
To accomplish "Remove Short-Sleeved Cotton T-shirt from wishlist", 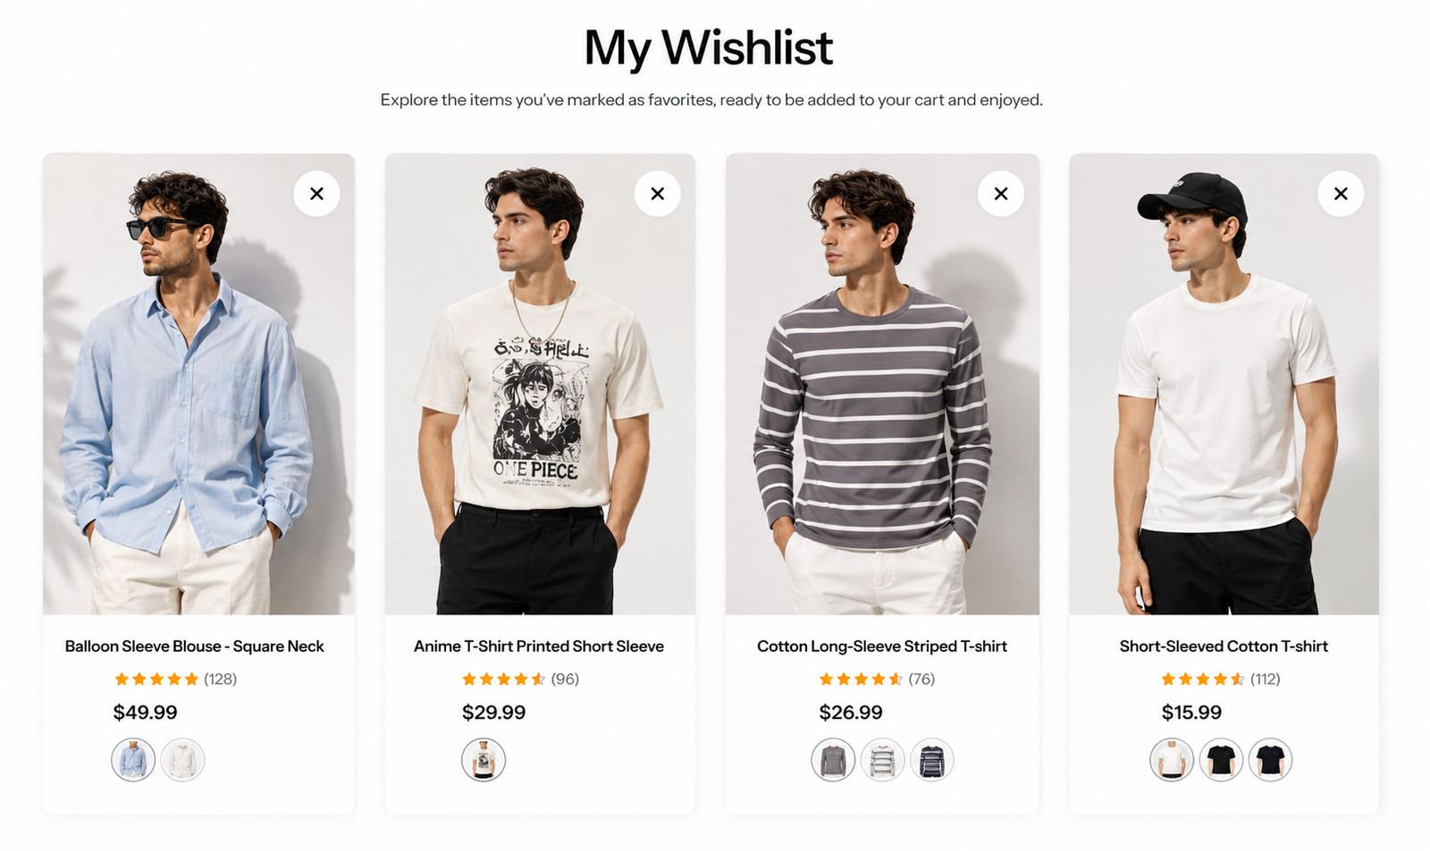I will click(1341, 194).
